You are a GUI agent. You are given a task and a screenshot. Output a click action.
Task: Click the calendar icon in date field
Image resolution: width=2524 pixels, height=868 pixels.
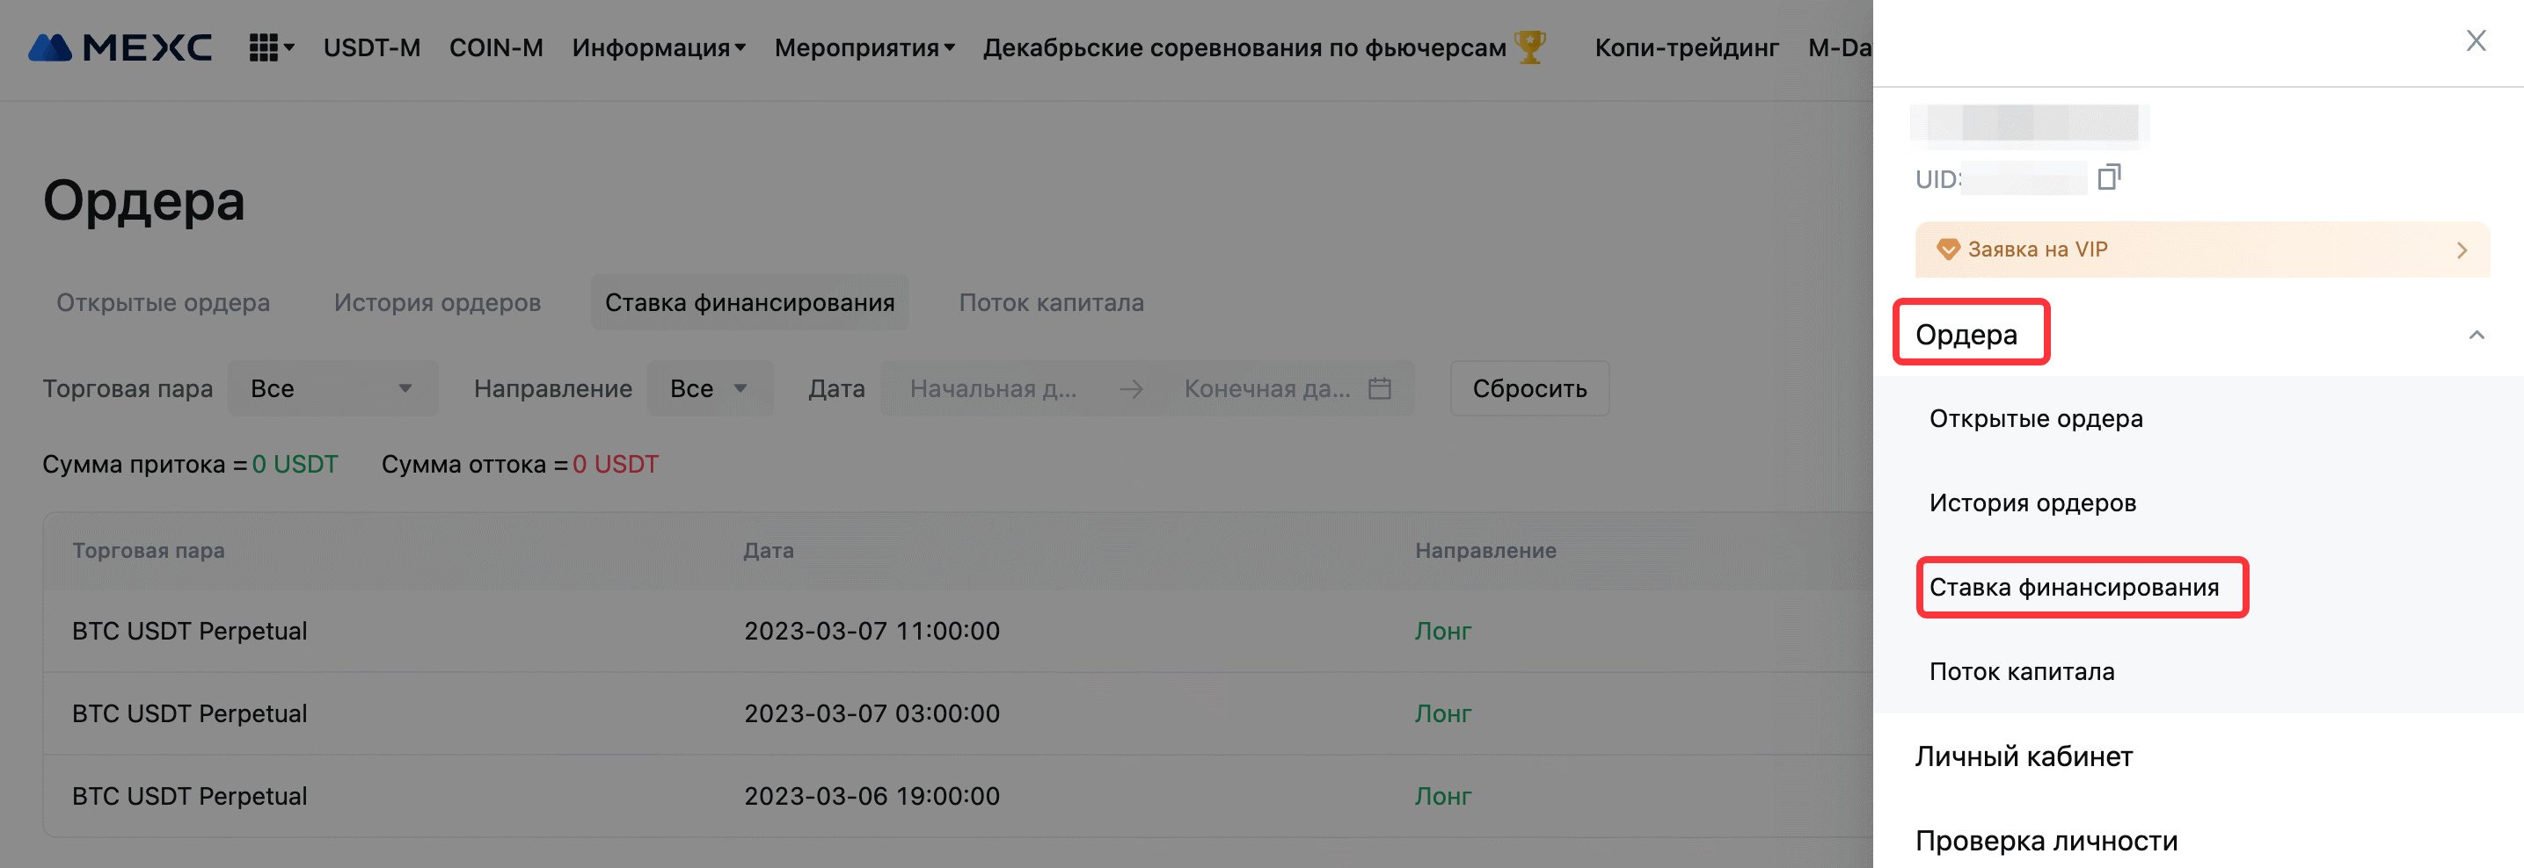[1380, 388]
